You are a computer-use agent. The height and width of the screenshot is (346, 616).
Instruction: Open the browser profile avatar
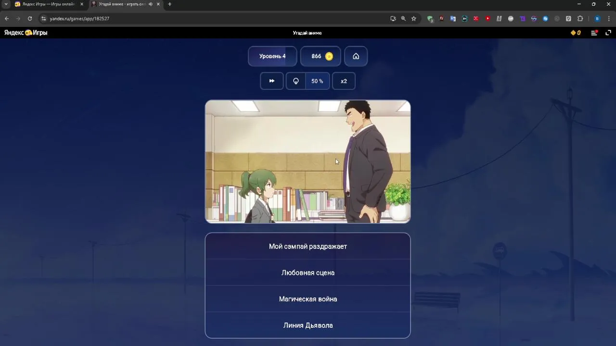coord(597,19)
